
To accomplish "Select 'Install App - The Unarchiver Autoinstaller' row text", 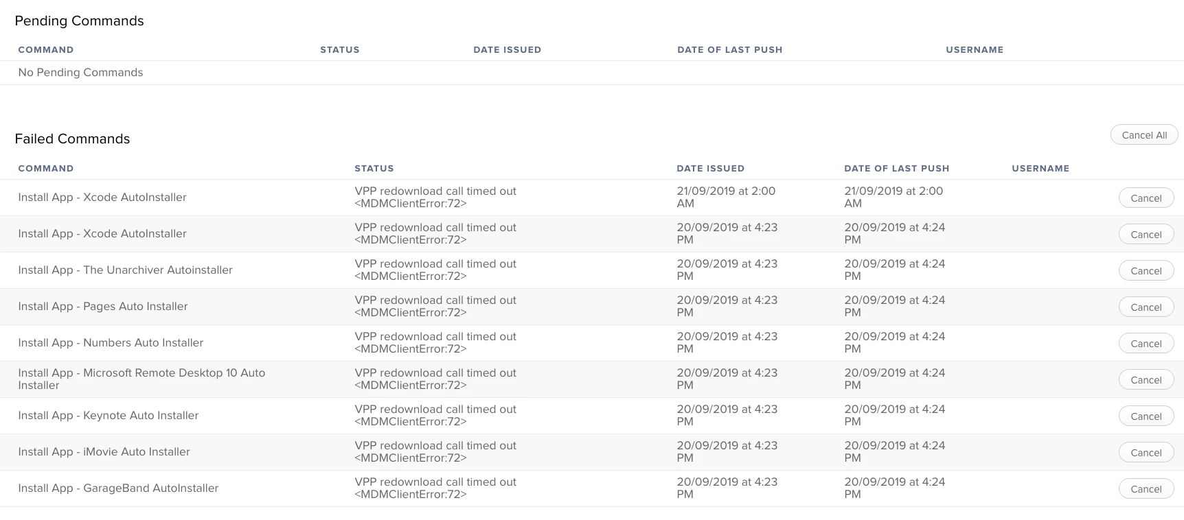I will tap(125, 270).
